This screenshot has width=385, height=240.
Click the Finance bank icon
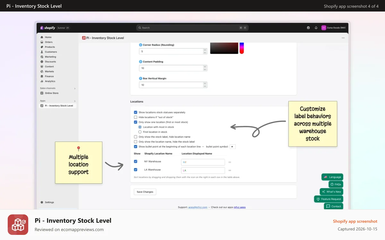42,76
